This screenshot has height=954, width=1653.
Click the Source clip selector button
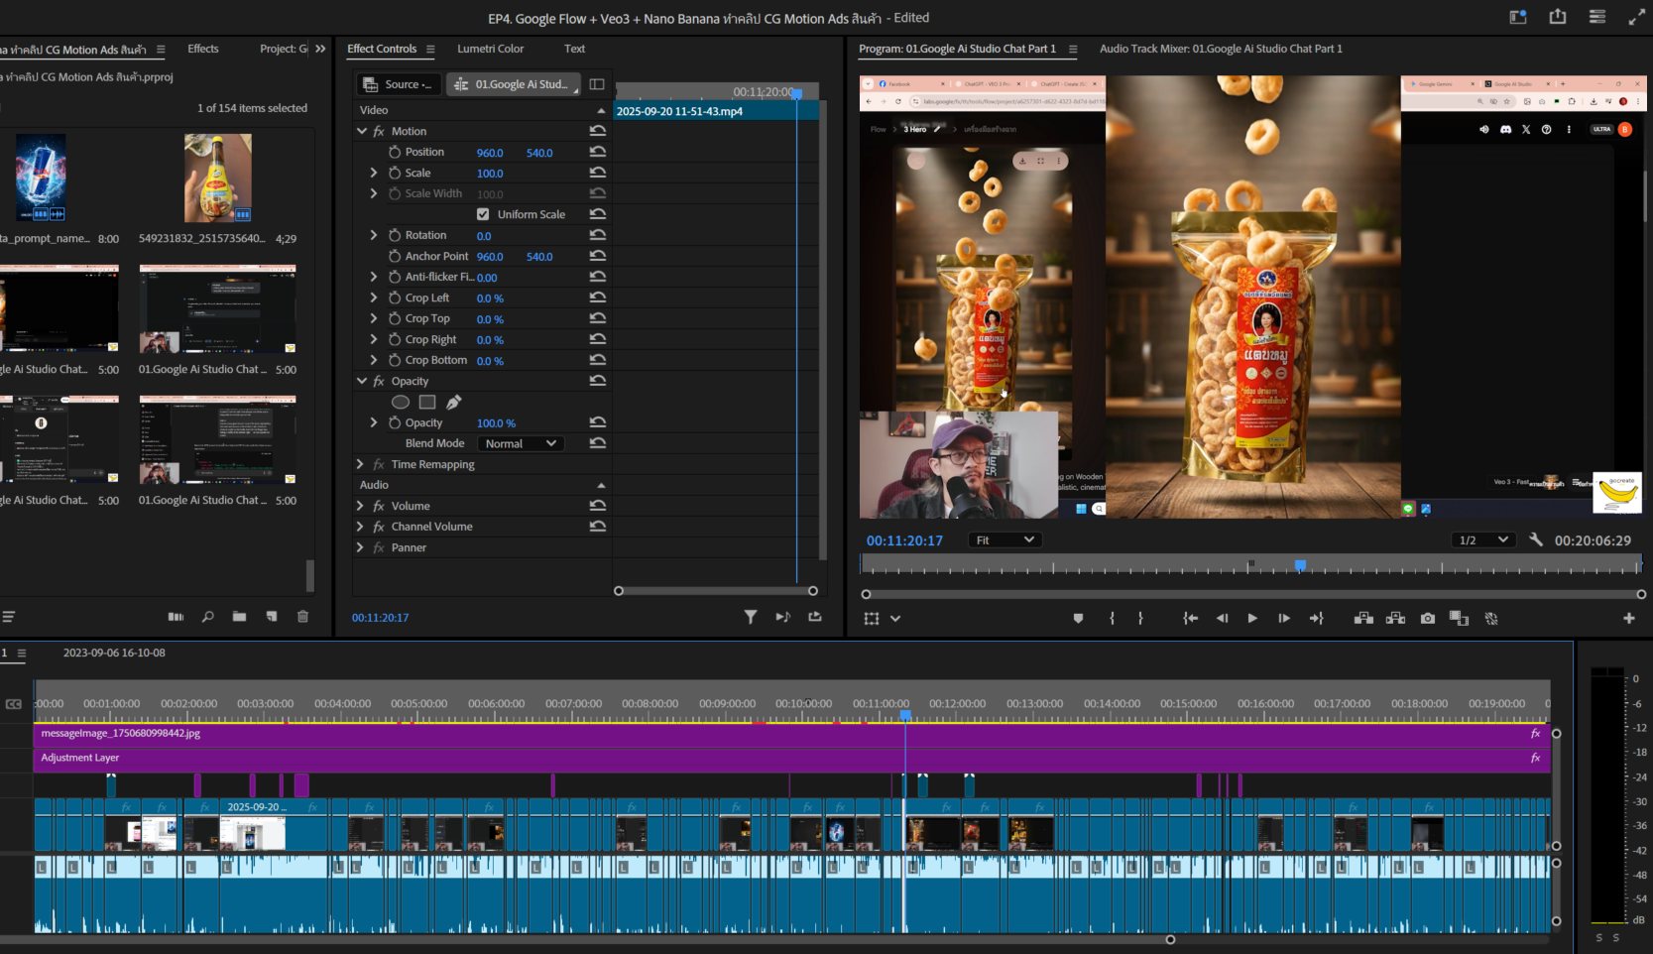coord(399,84)
